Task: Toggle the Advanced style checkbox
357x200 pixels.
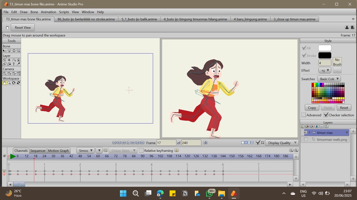Action: pyautogui.click(x=303, y=115)
